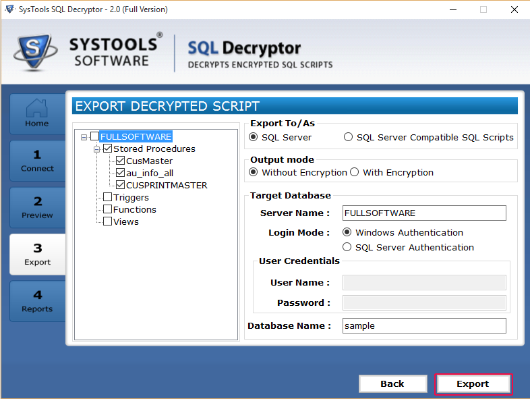Click the SysTools shield logo
This screenshot has height=399, width=530.
[36, 52]
